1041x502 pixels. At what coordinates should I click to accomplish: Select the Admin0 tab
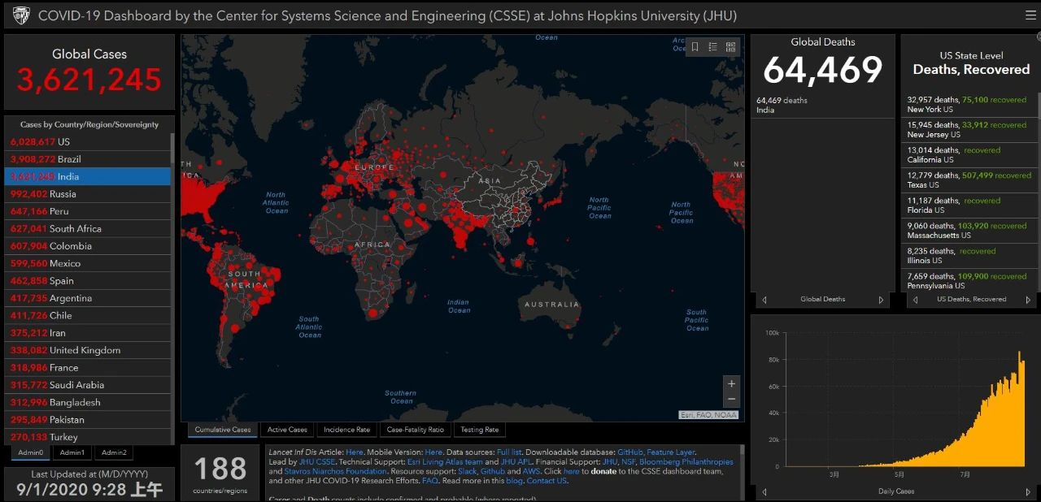pyautogui.click(x=31, y=452)
